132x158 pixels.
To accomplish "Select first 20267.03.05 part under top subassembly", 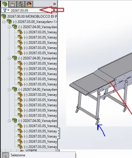I will [x=40, y=32].
